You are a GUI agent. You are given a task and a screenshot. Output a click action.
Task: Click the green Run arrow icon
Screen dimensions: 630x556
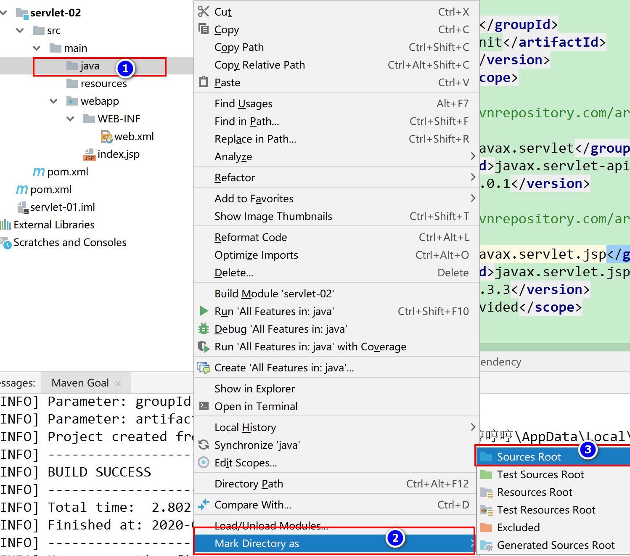tap(204, 311)
